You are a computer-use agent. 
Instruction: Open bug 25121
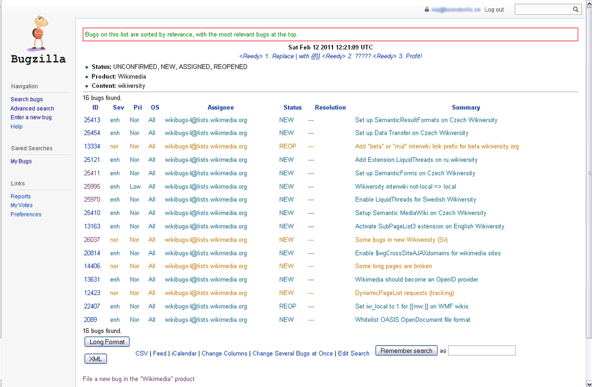coord(92,160)
